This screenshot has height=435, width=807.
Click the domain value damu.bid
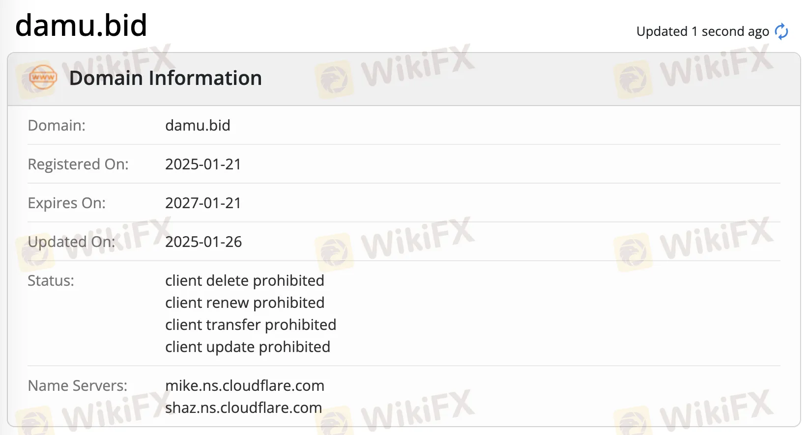pos(198,125)
